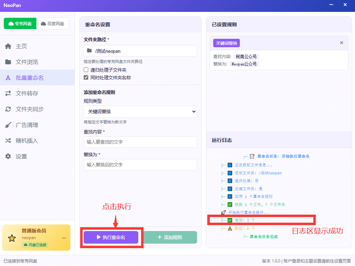Switch to 百度网盘 tab
This screenshot has width=355, height=266.
tap(53, 23)
